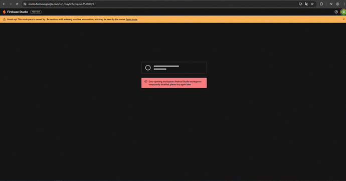Click the spinner circle in the workspace card
This screenshot has width=346, height=181.
(148, 67)
